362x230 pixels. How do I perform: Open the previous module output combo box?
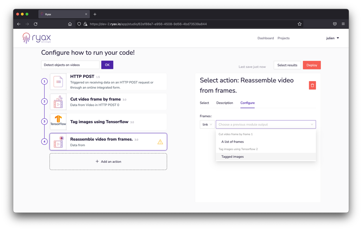(x=266, y=125)
